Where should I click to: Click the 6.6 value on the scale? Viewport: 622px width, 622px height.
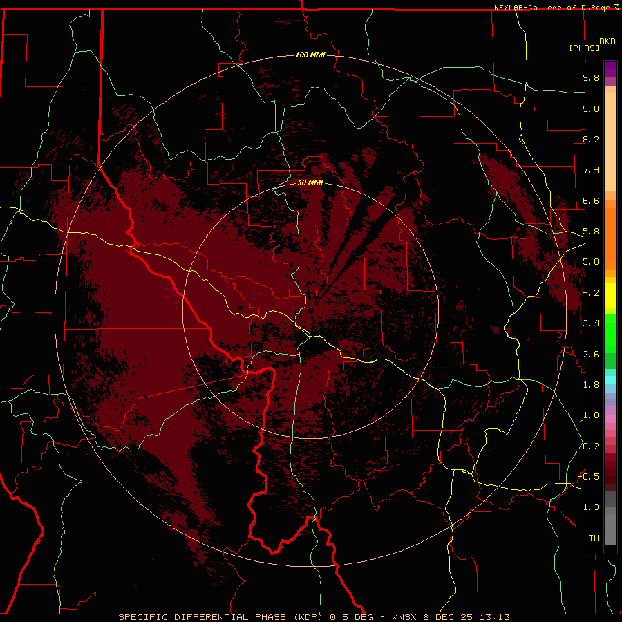[591, 200]
